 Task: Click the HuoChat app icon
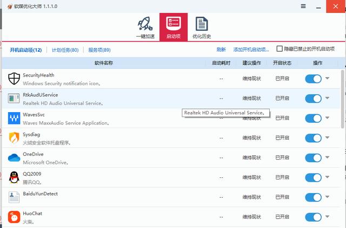tap(14, 217)
